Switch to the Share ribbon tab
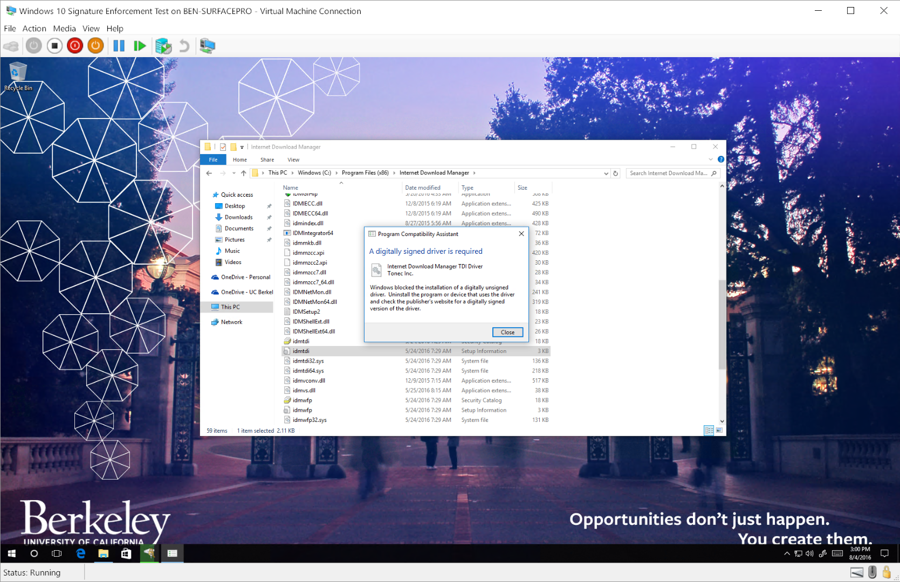Image resolution: width=900 pixels, height=582 pixels. click(x=267, y=160)
